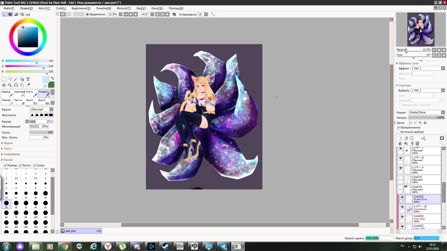This screenshot has width=447, height=251.
Task: Show the Слой15 layer
Action: tap(401, 178)
